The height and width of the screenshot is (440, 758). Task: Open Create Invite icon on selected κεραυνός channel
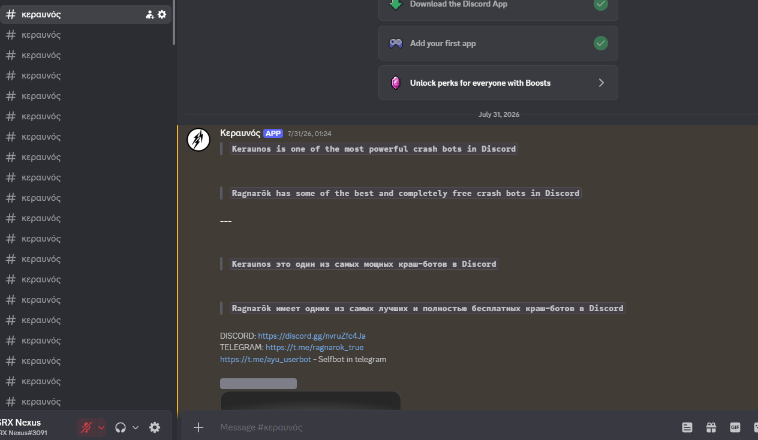tap(150, 14)
